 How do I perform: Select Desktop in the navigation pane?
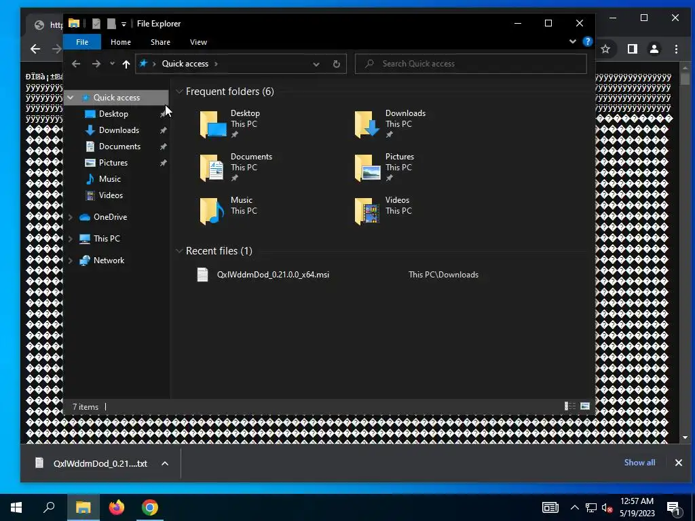[113, 114]
